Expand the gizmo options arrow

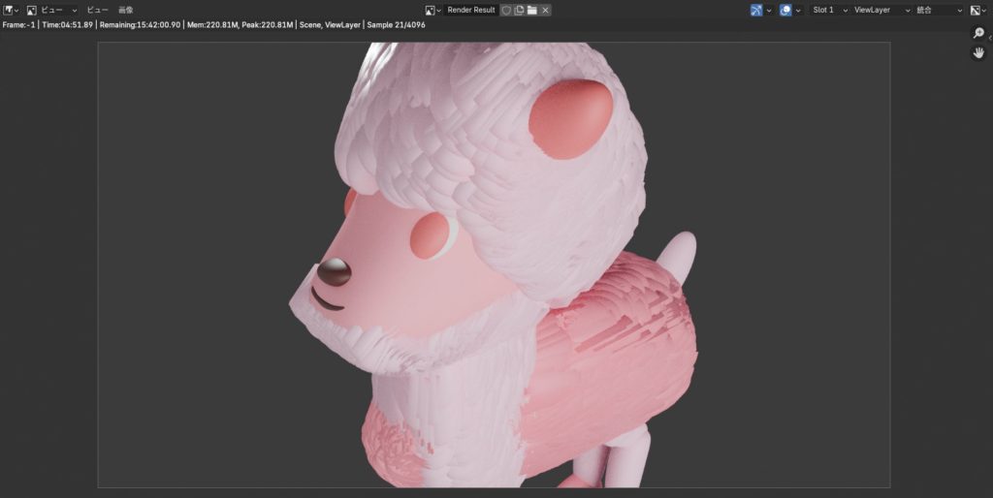[769, 10]
